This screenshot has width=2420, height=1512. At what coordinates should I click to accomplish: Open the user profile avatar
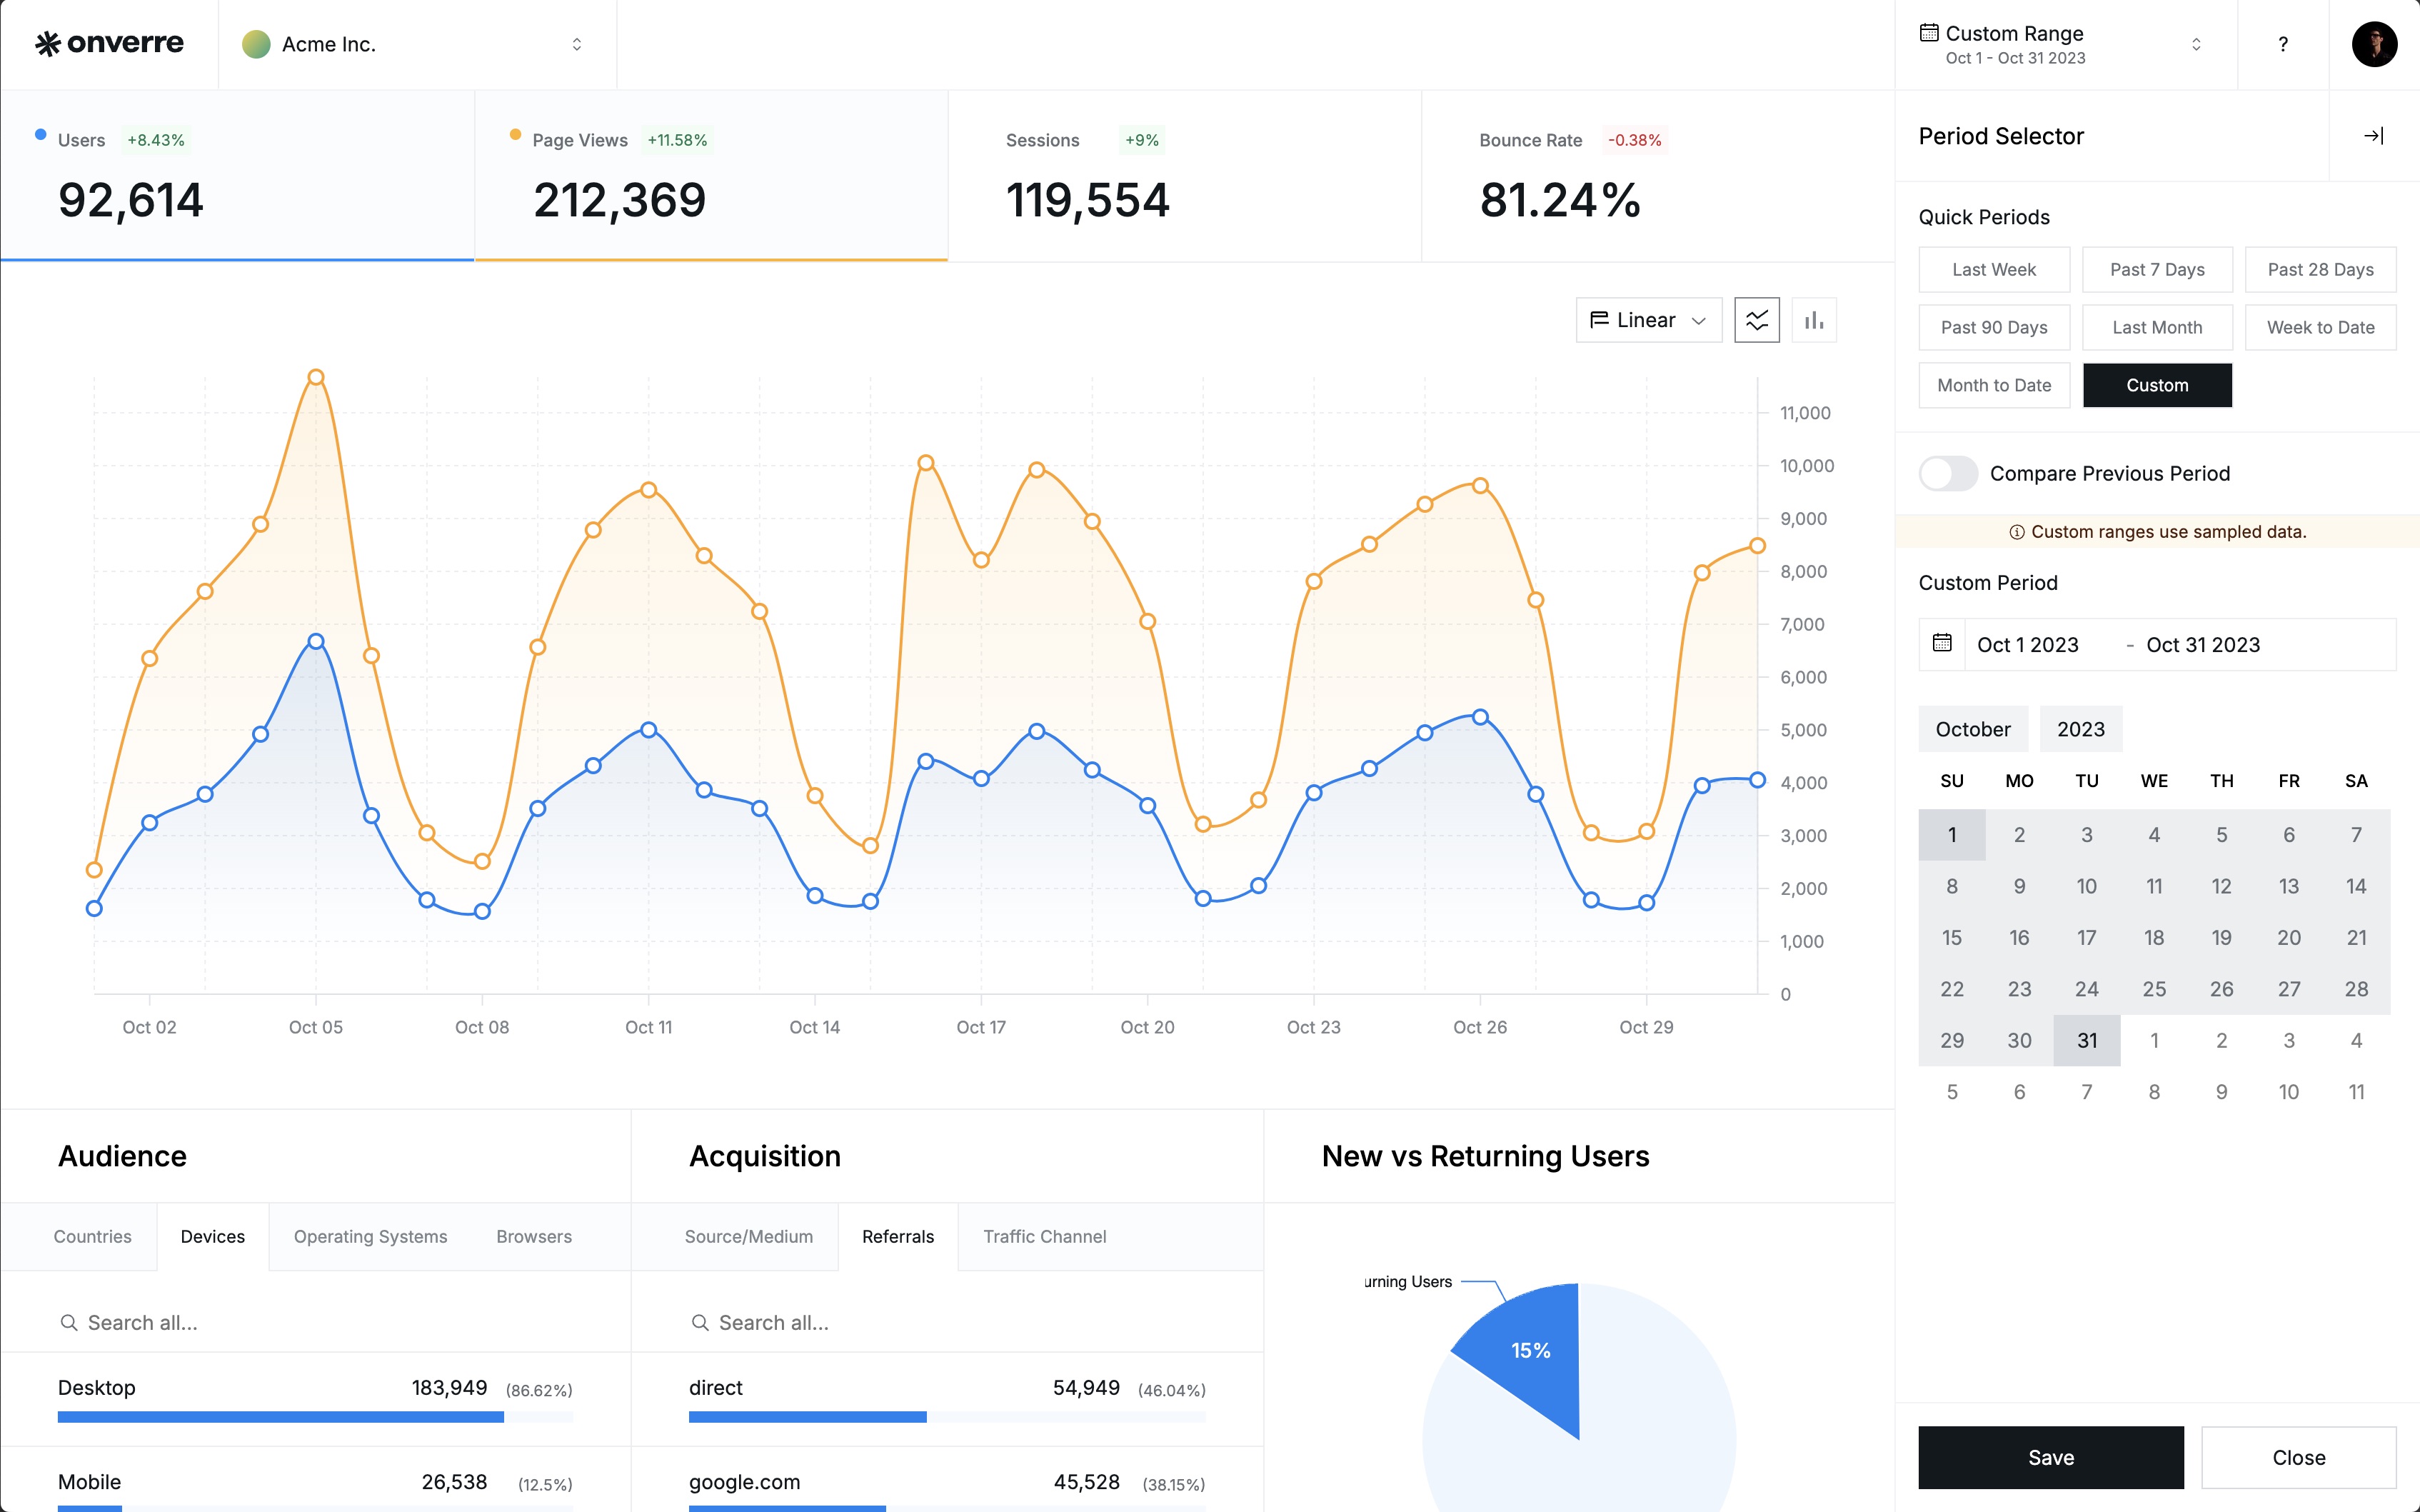pos(2374,45)
